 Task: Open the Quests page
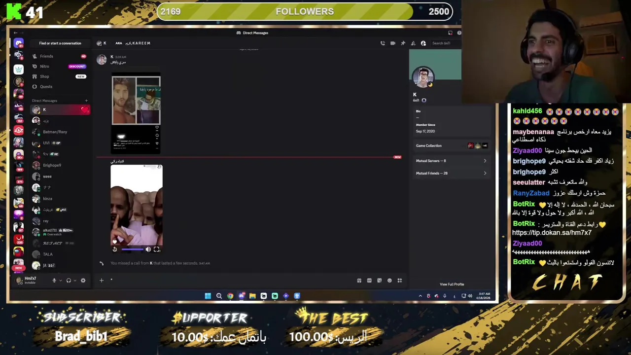pos(59,87)
